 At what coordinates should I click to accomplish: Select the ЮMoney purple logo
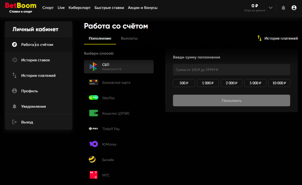(93, 144)
